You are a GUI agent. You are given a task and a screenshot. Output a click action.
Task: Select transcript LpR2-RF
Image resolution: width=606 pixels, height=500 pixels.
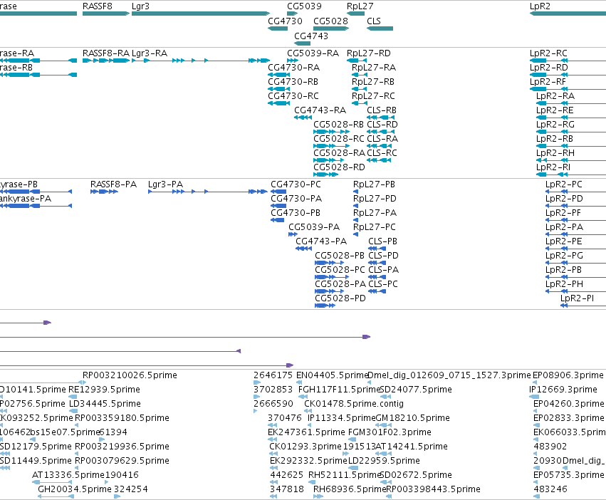548,82
